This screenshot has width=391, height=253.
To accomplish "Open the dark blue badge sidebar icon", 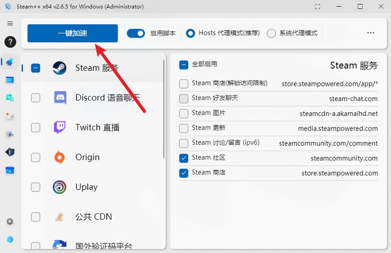I will coord(10,152).
